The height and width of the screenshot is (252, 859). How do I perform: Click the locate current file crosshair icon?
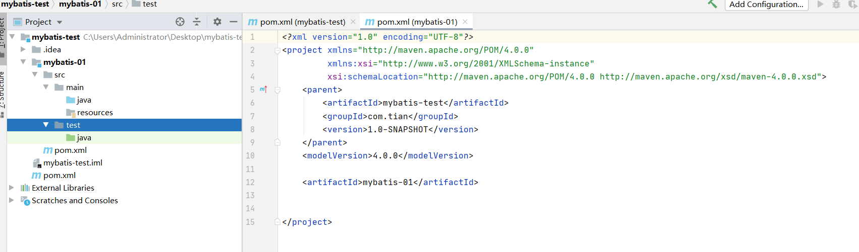click(180, 22)
